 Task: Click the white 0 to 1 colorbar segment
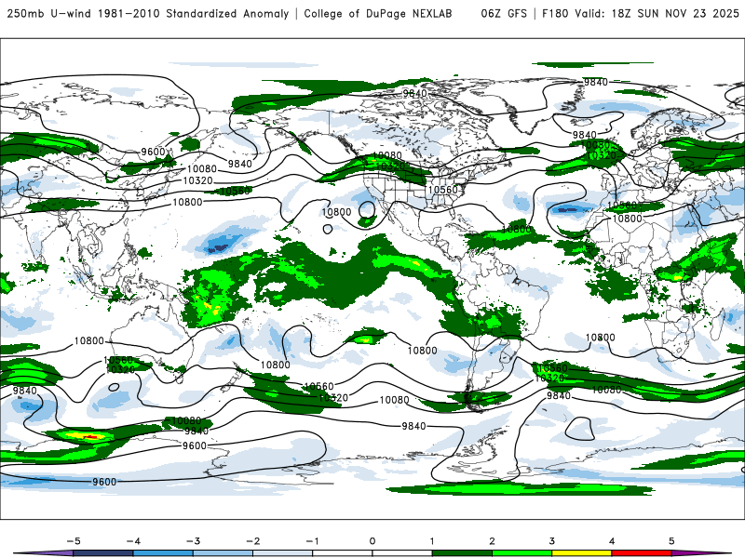(x=402, y=553)
